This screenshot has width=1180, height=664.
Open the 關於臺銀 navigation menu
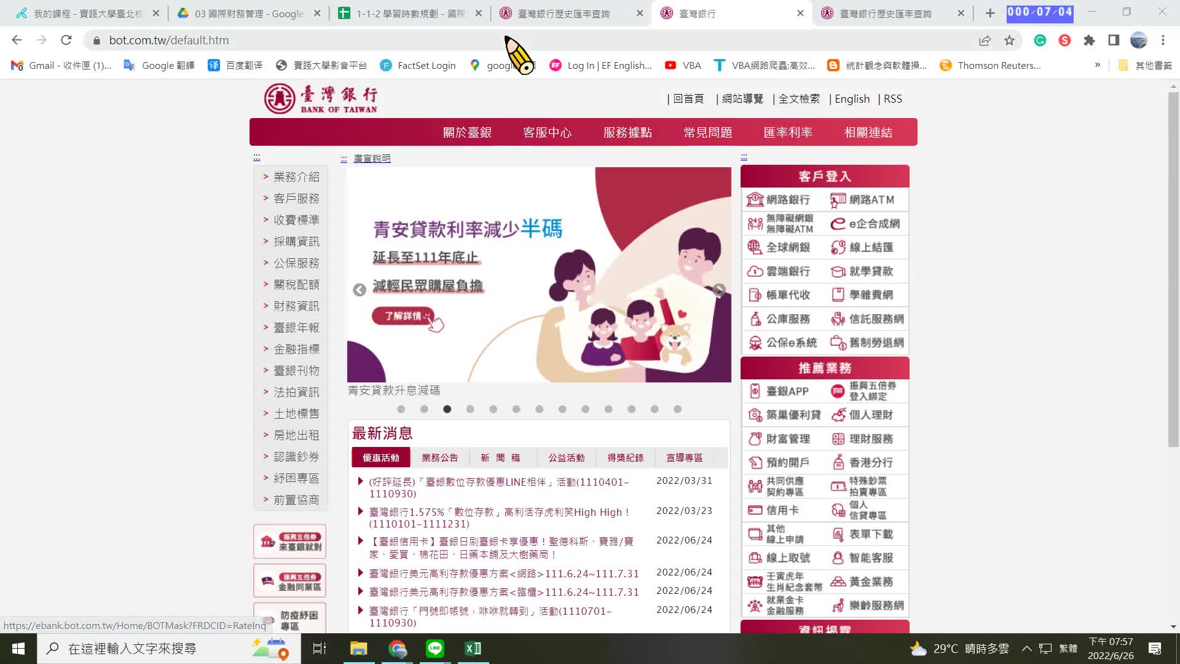click(467, 132)
